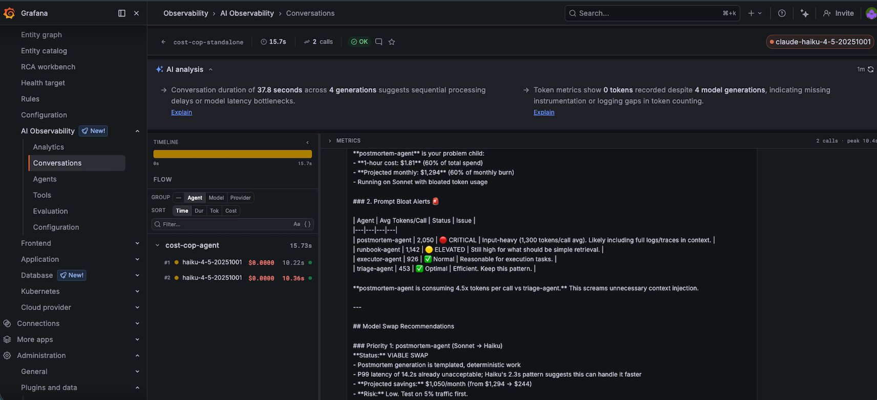Open Agents page in sidebar
The image size is (877, 400).
tap(45, 179)
